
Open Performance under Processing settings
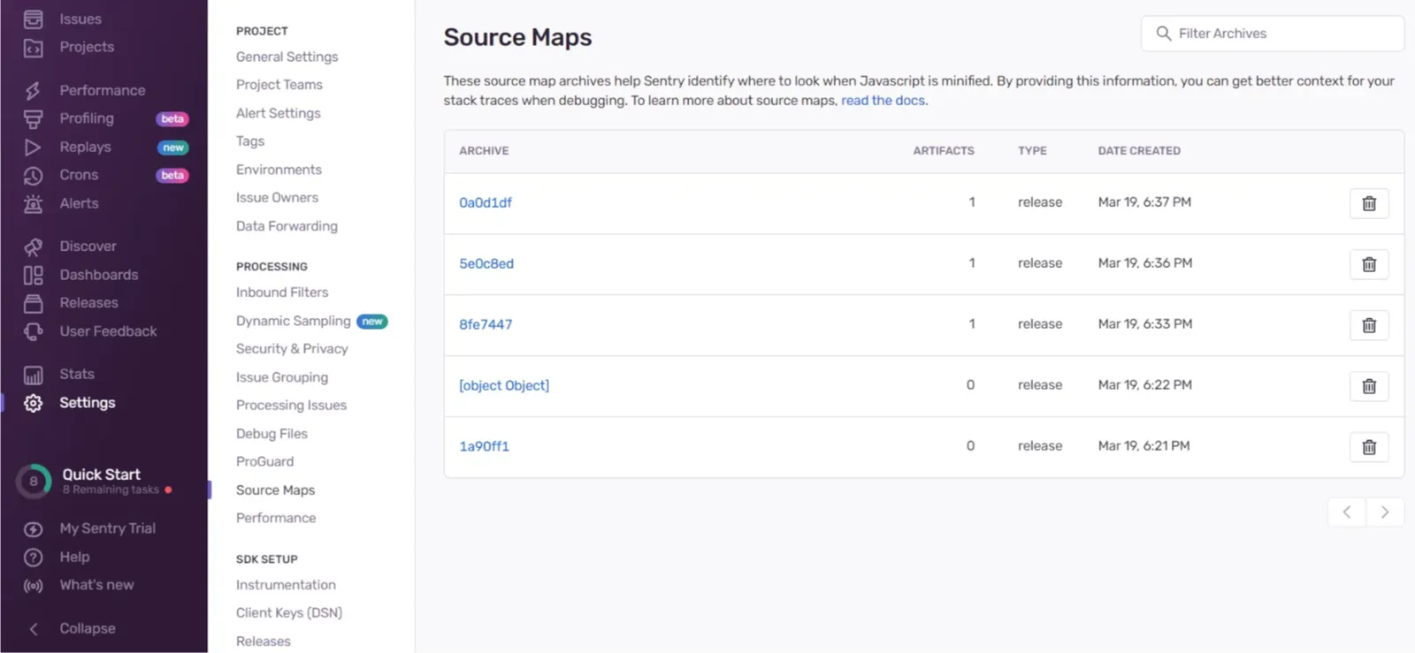coord(276,518)
